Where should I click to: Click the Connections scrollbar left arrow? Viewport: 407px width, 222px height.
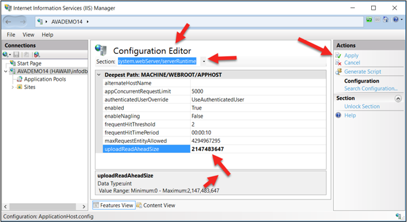tap(5, 206)
